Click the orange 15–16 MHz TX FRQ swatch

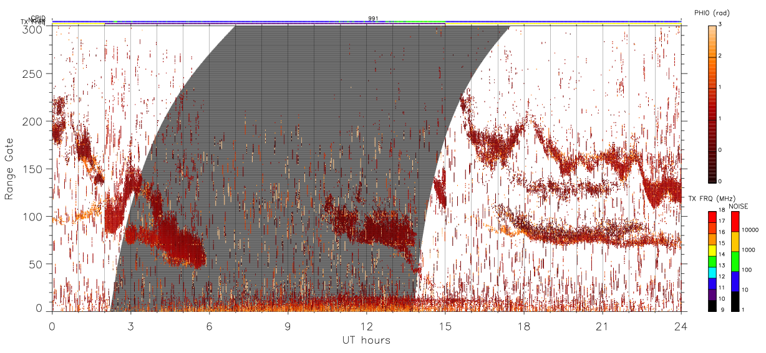[712, 239]
